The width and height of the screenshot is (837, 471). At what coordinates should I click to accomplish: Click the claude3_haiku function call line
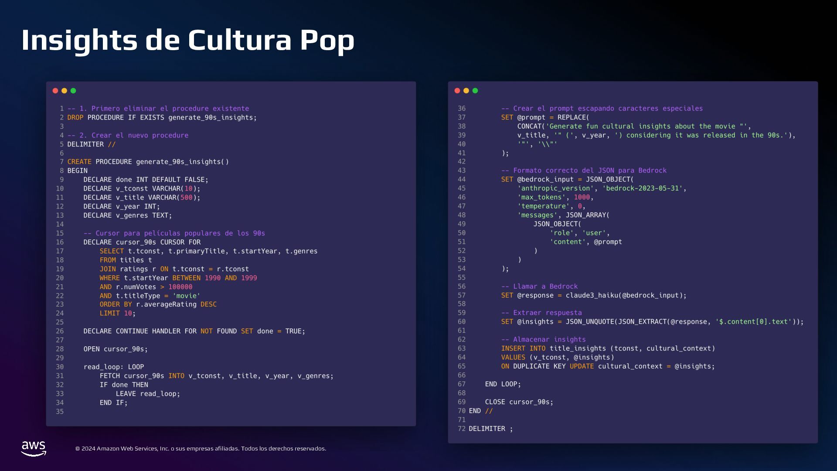[x=593, y=296]
